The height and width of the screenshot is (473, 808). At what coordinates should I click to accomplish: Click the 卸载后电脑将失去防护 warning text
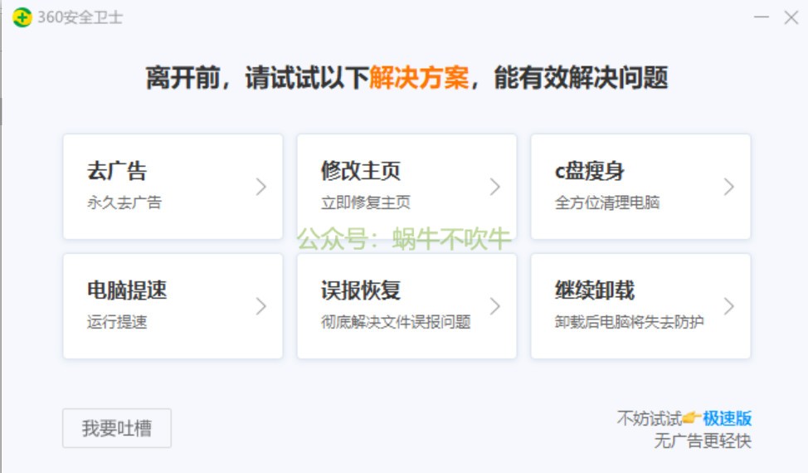click(630, 322)
